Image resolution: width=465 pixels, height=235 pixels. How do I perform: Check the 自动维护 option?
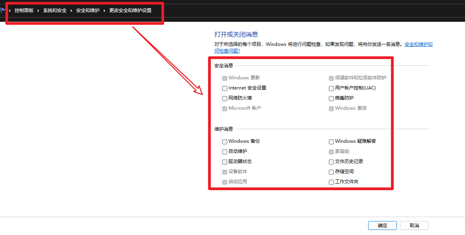(225, 152)
